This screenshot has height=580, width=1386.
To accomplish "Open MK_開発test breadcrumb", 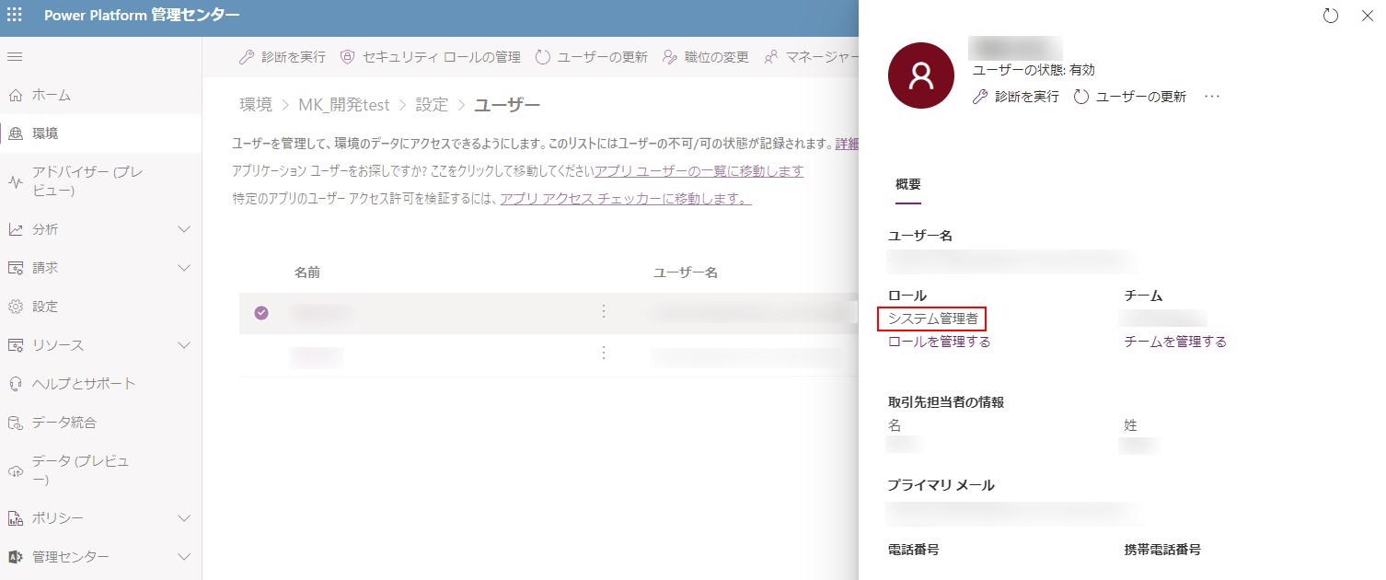I will (344, 105).
